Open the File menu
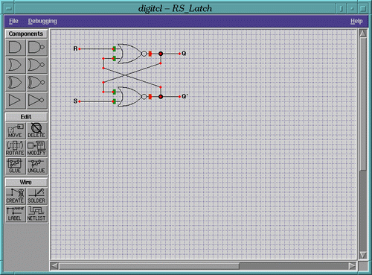Viewport: 372px width, 275px height. [13, 22]
